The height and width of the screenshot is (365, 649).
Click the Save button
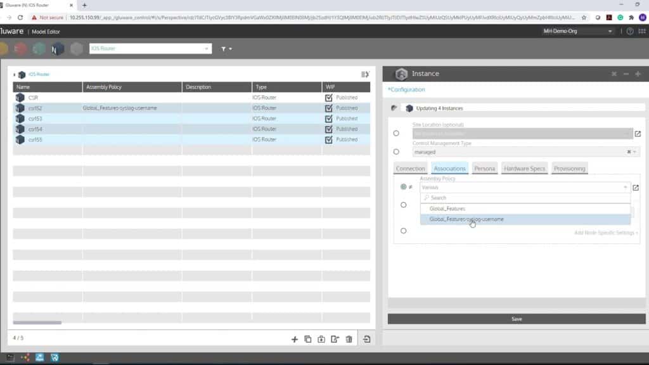tap(517, 319)
